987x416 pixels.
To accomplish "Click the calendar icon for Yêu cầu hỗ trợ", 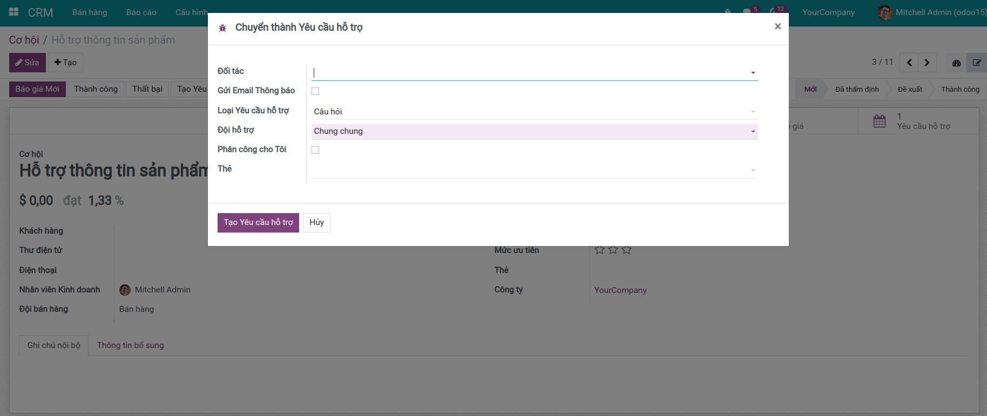I will pyautogui.click(x=880, y=121).
